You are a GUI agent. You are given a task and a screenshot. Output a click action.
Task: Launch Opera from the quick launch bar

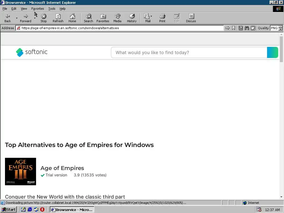coord(42,210)
